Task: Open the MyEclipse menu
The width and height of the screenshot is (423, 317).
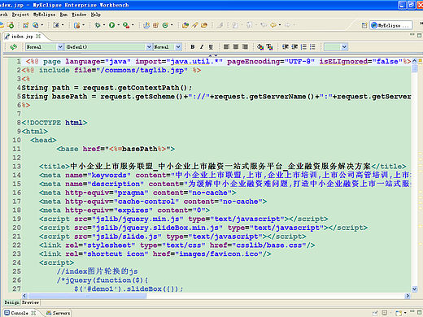Action: [x=44, y=15]
